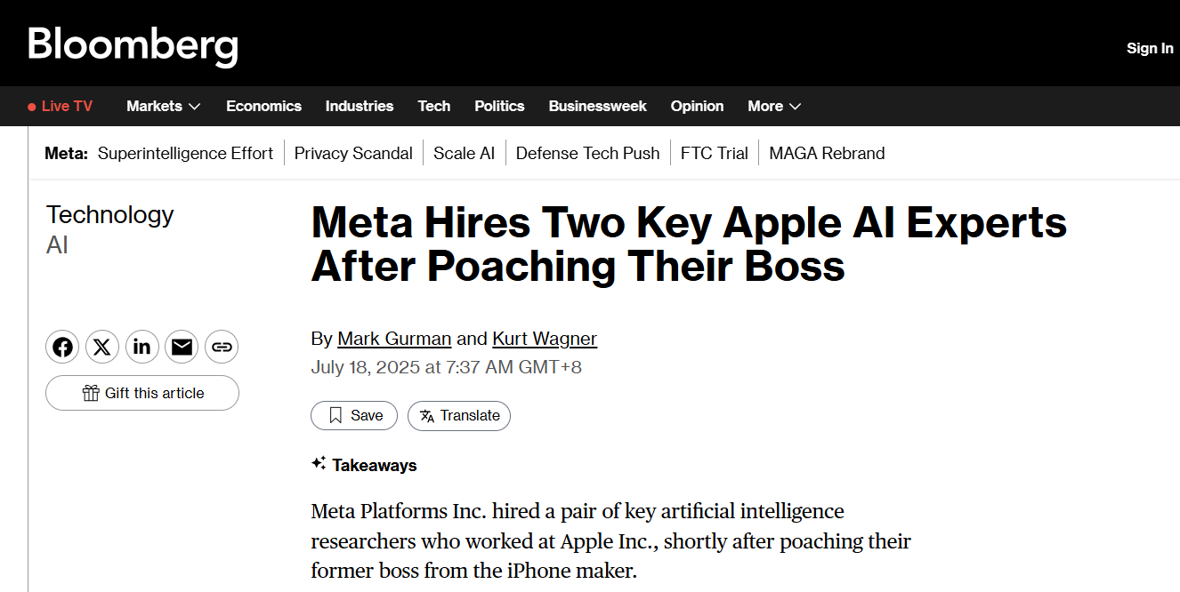Save this article with the bookmark button
The image size is (1180, 592).
pos(354,415)
